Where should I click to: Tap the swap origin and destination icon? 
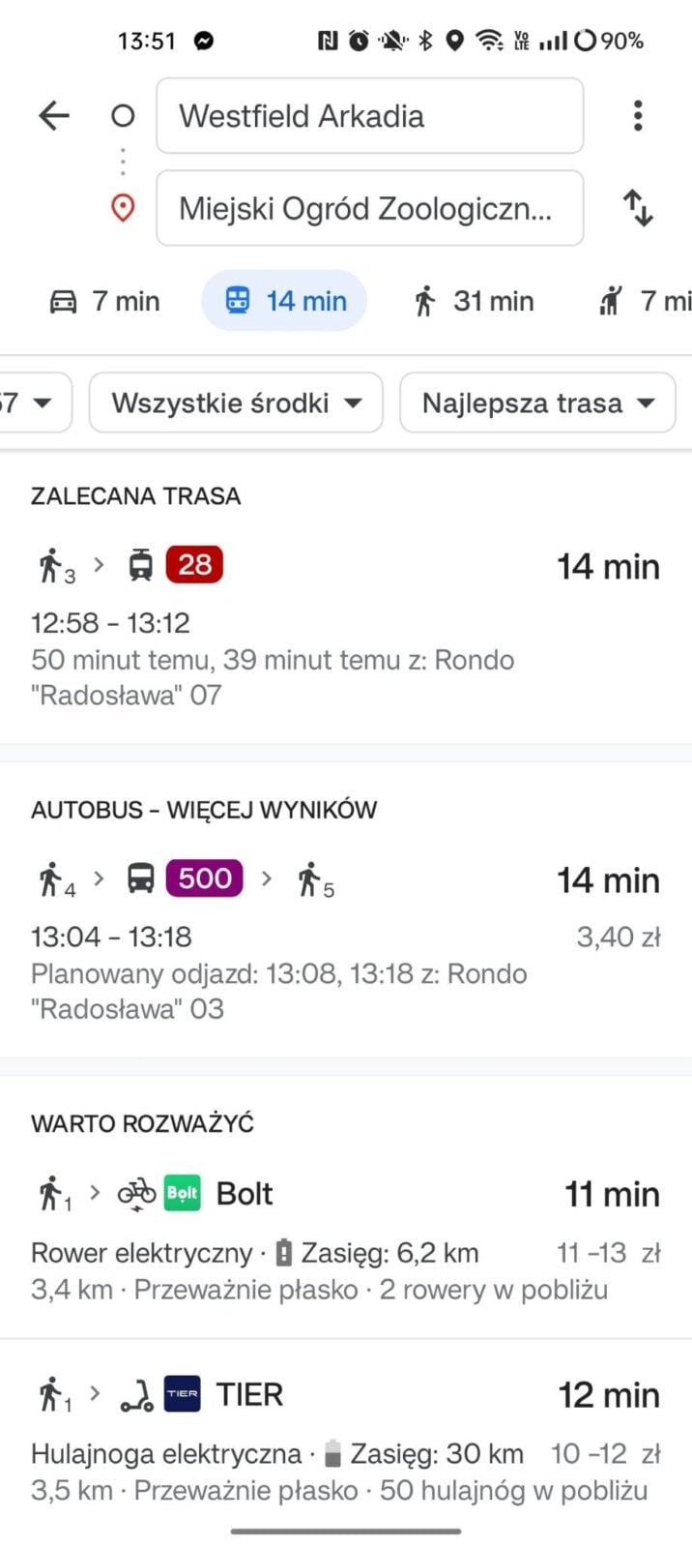tap(637, 208)
